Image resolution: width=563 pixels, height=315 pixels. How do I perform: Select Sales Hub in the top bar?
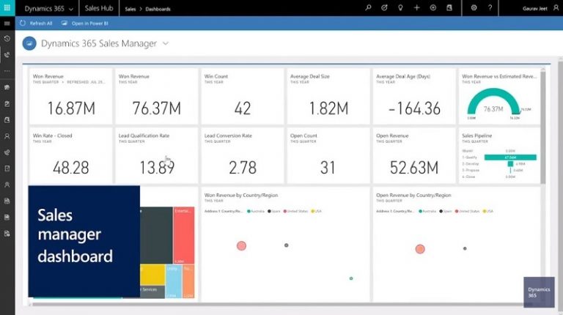pyautogui.click(x=98, y=8)
